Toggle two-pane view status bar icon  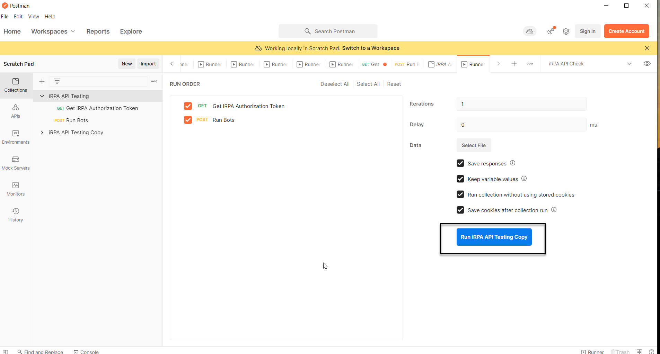(640, 352)
